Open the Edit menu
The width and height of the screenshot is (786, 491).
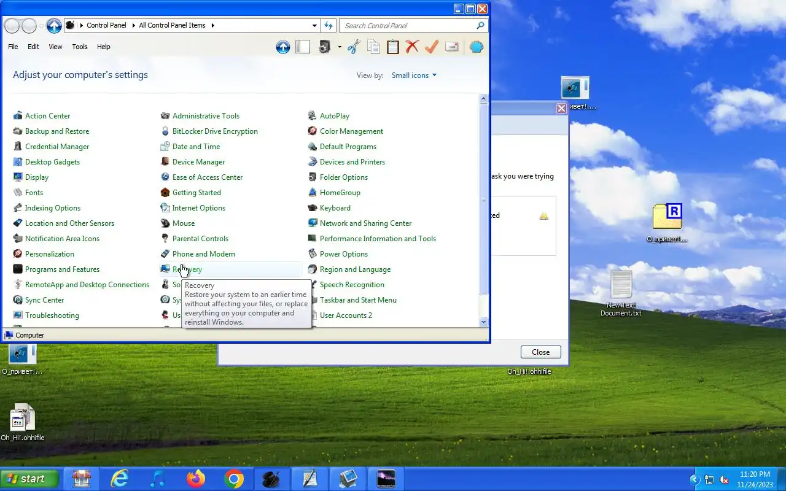[33, 47]
